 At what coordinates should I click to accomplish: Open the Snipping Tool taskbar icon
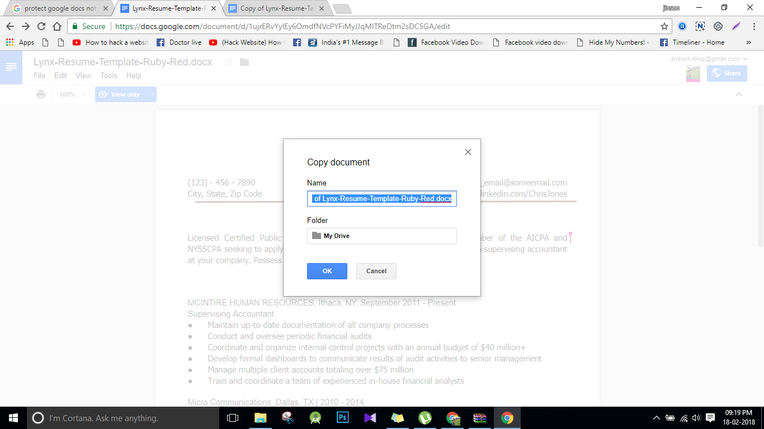pyautogui.click(x=287, y=418)
